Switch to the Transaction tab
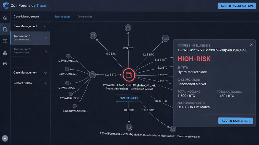Screen dimensions: 259x145 pyautogui.click(x=62, y=17)
